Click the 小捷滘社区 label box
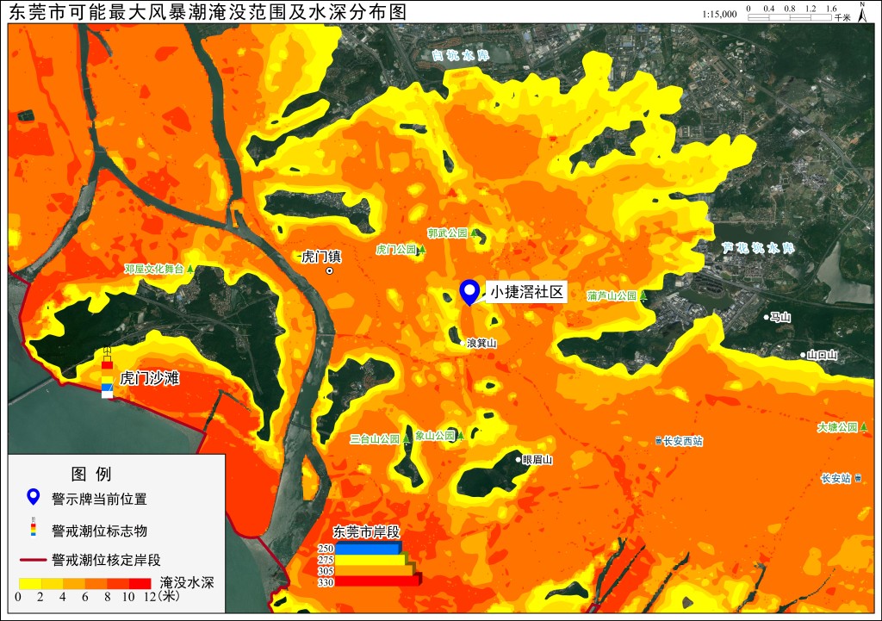Image resolution: width=882 pixels, height=621 pixels. [x=526, y=292]
